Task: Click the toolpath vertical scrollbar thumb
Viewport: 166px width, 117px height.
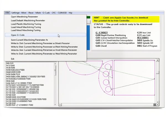Action: (x=157, y=72)
